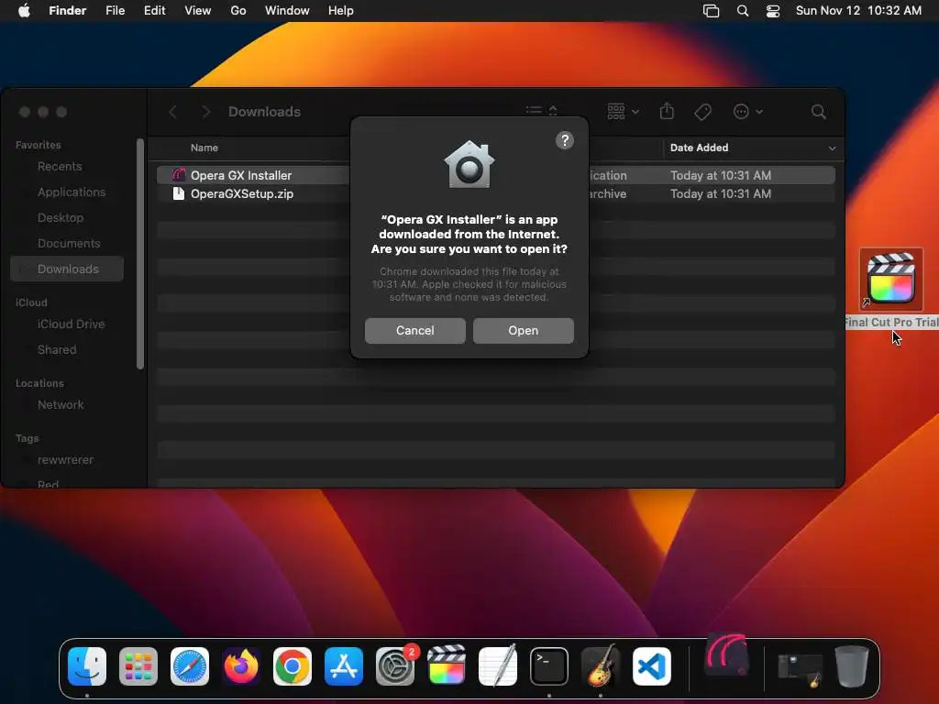Open the Group By dropdown in toolbar
The width and height of the screenshot is (939, 704).
coord(624,111)
